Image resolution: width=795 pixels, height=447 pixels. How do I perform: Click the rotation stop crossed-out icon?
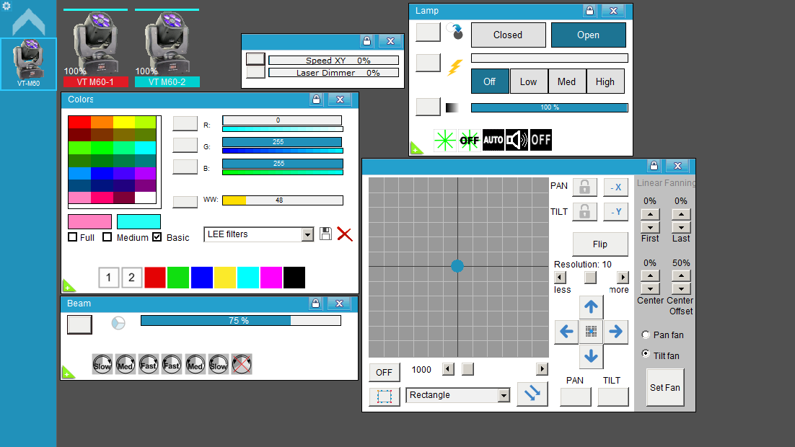tap(242, 364)
